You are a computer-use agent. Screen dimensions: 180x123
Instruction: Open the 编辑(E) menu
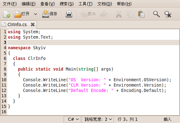click(28, 4)
